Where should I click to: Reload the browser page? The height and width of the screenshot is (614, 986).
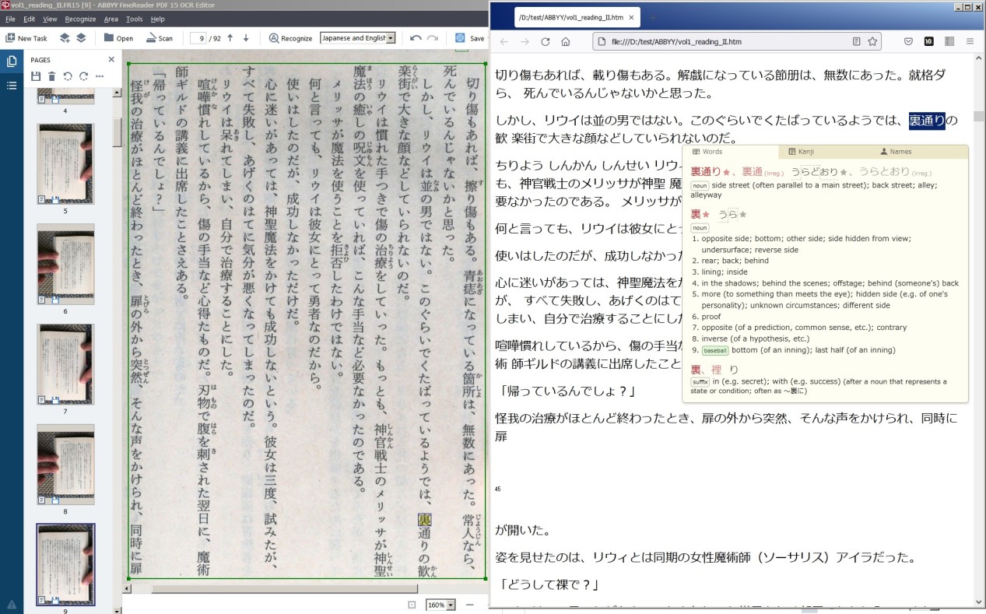[546, 41]
